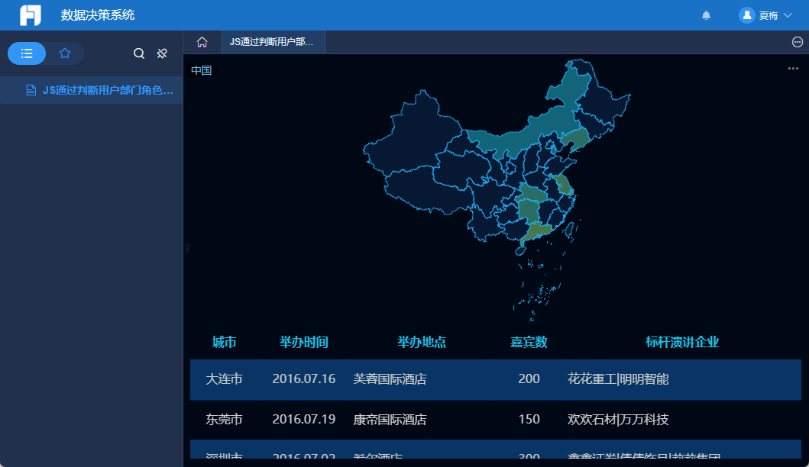Click the sidebar resize handle
Screen dimensions: 809x467
click(186, 249)
